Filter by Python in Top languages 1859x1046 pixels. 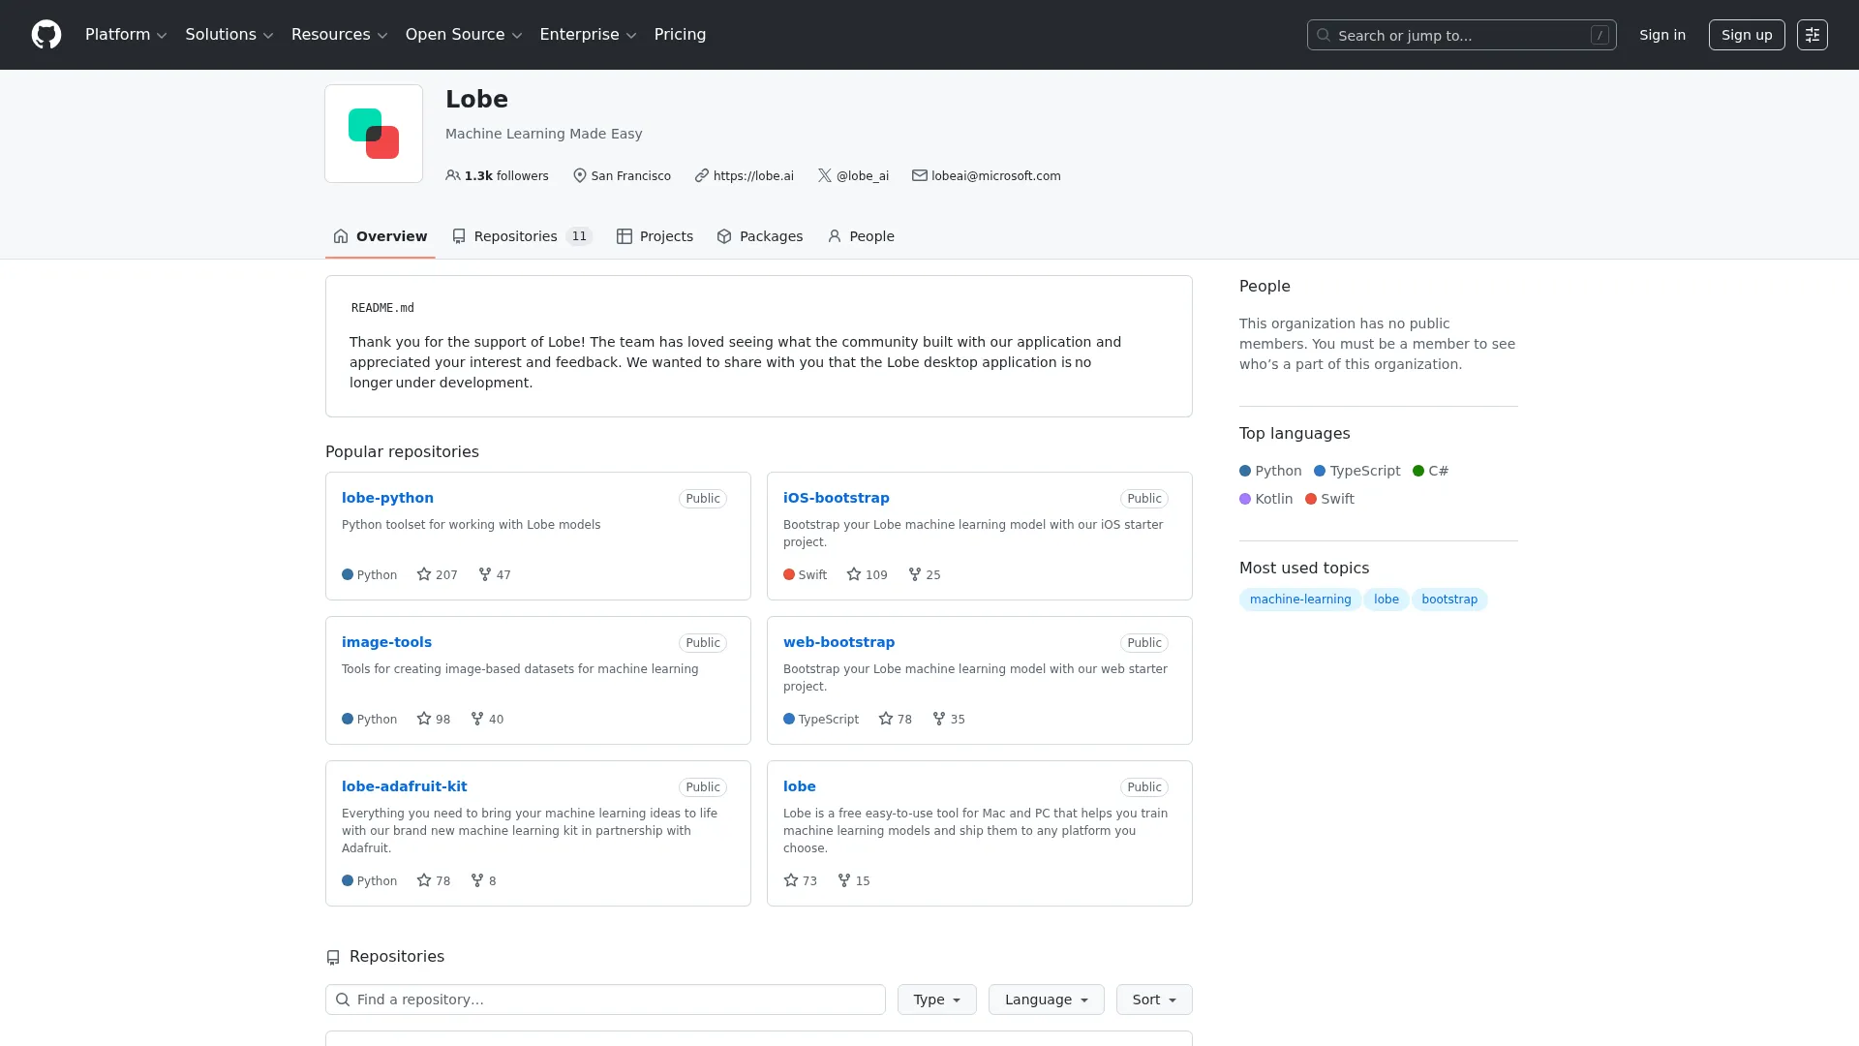[1270, 471]
